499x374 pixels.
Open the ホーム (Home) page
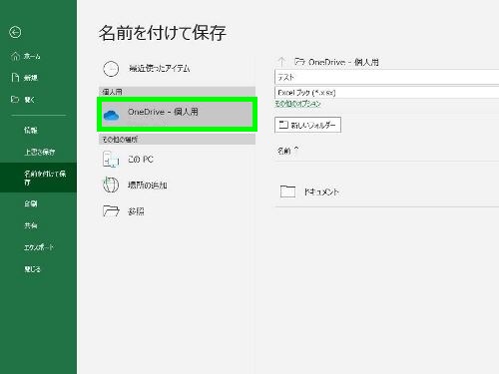(x=32, y=56)
